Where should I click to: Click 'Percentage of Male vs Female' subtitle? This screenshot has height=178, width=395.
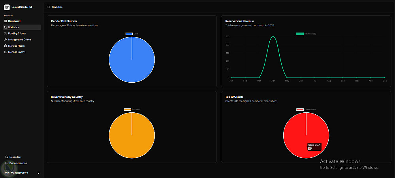(x=74, y=25)
